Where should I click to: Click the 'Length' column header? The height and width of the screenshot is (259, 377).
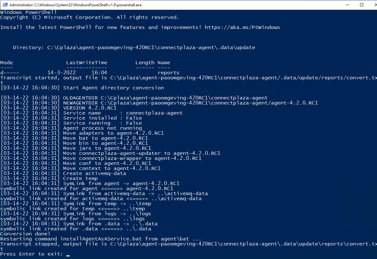coord(145,63)
